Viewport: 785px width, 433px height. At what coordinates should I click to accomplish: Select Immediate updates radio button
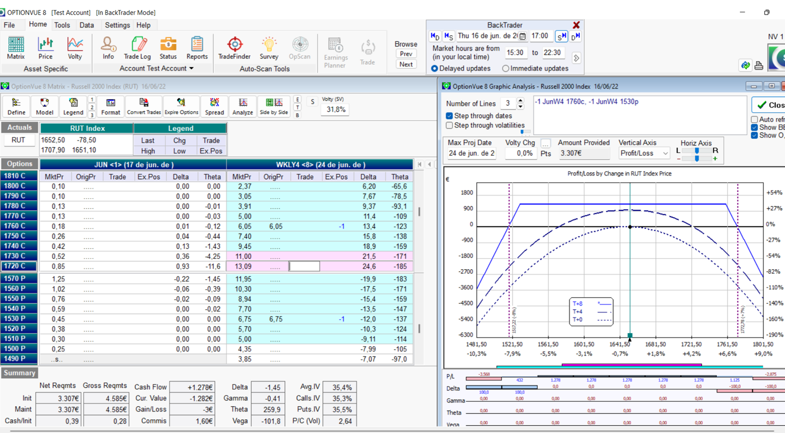(506, 68)
